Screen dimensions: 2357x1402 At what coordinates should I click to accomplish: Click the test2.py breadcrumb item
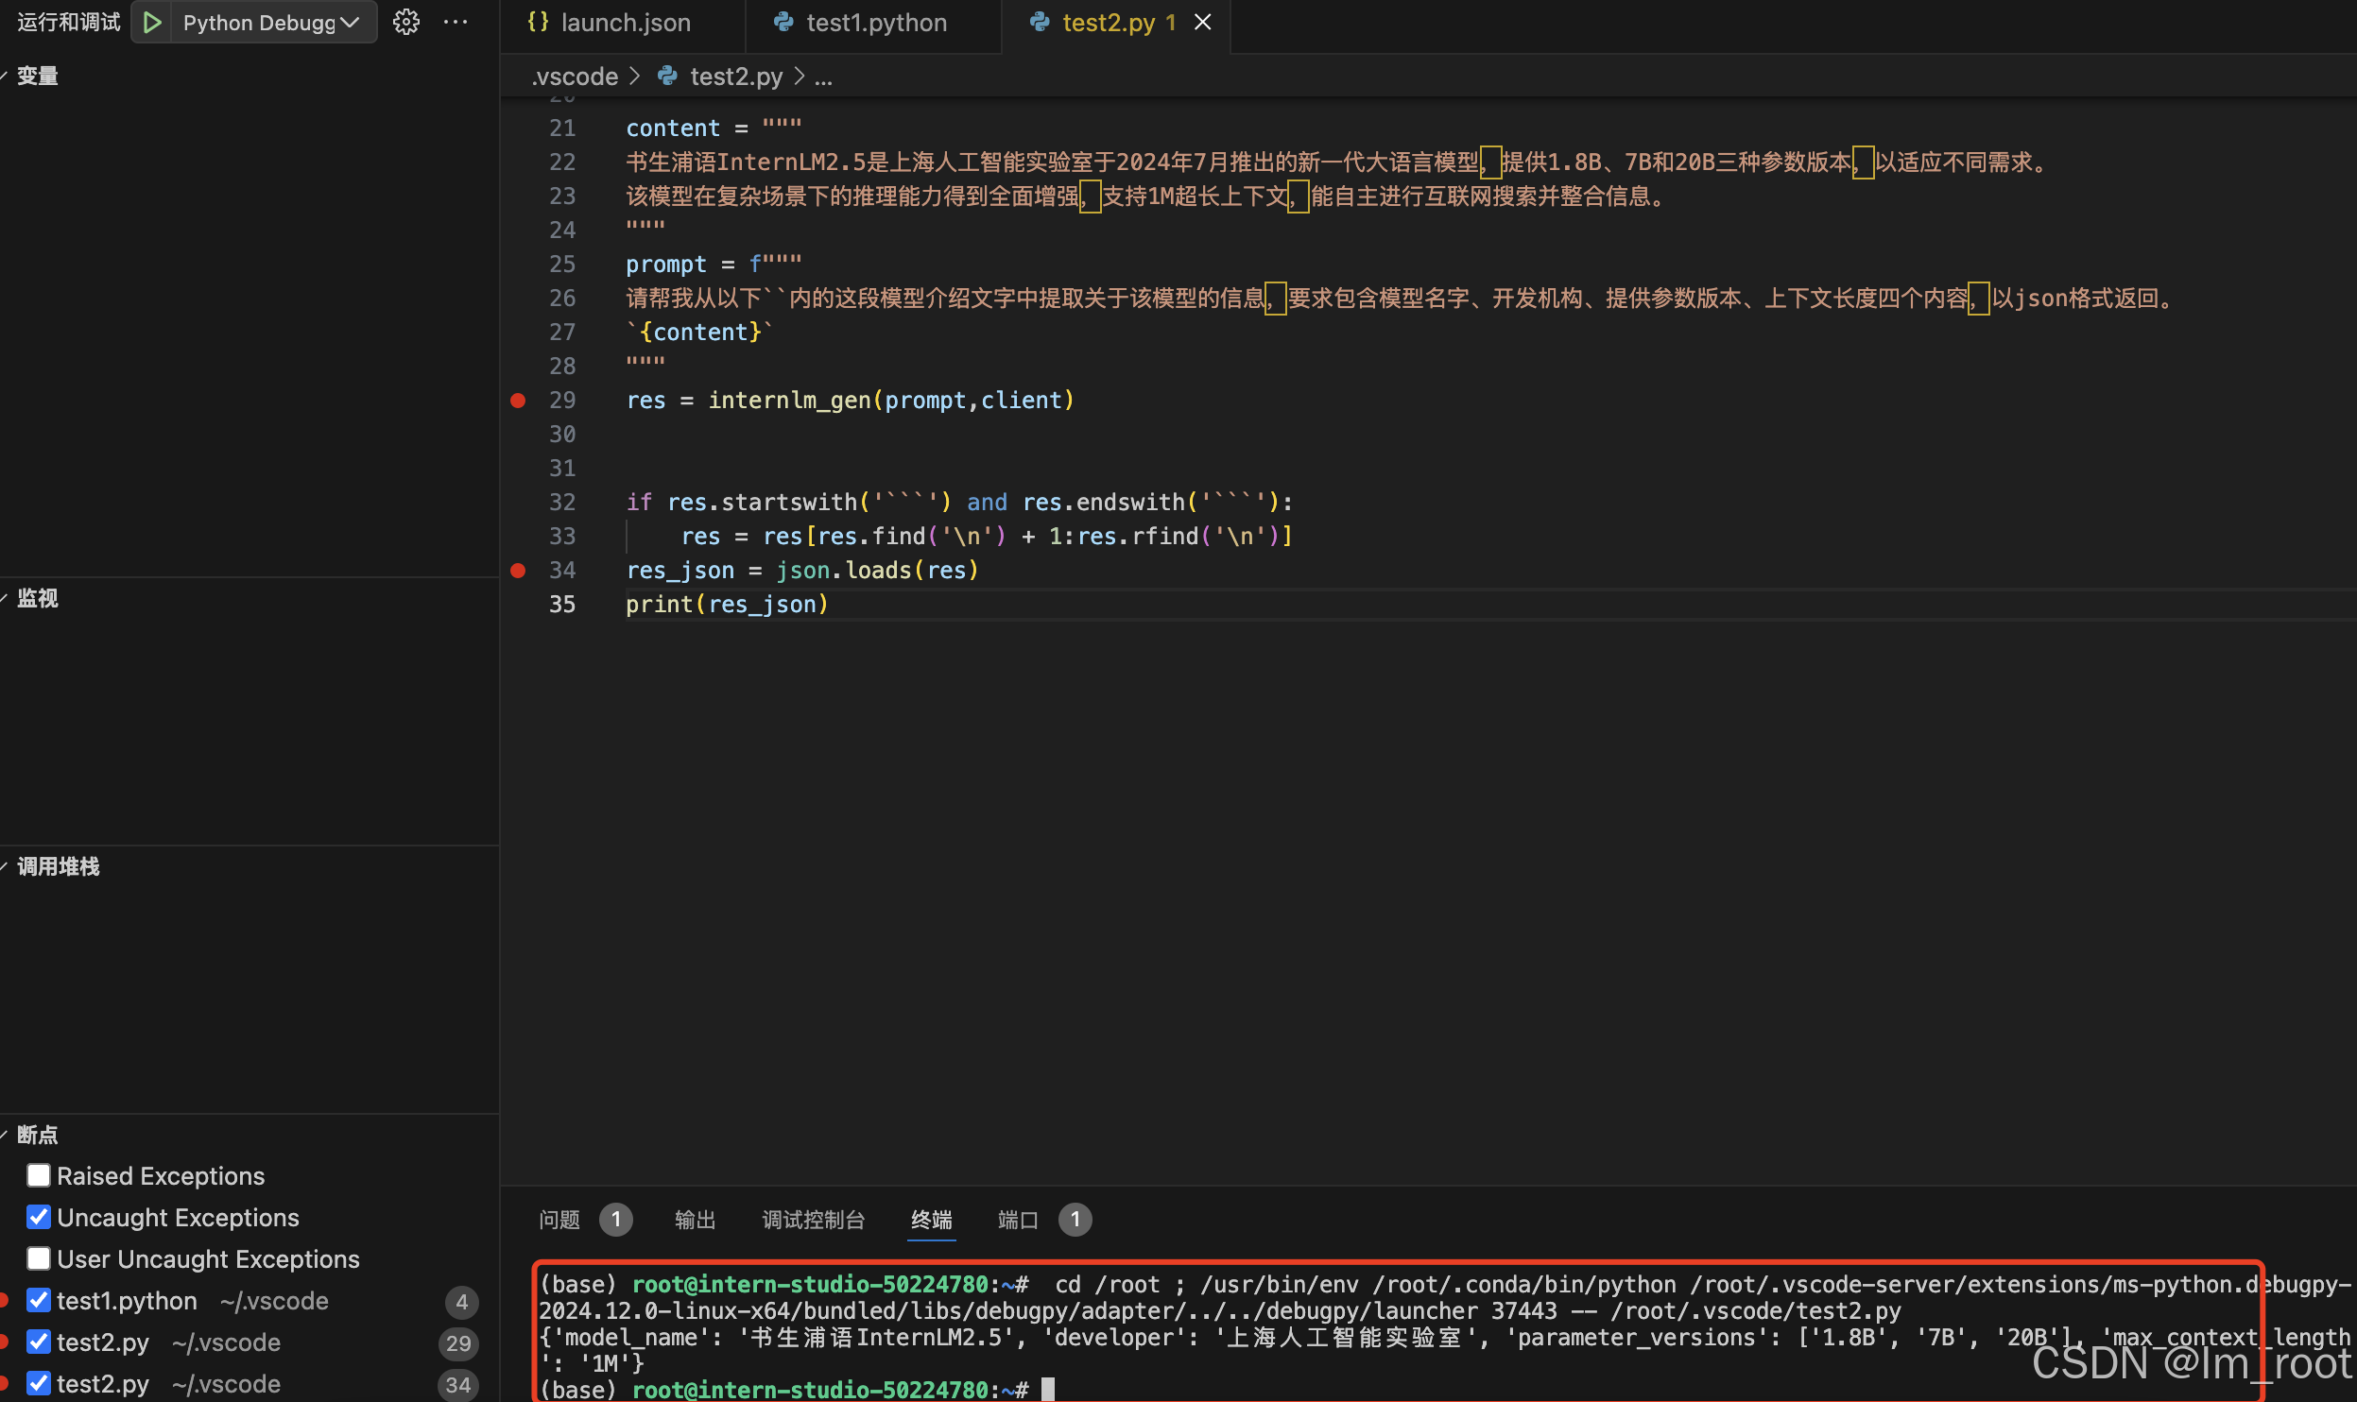(736, 77)
